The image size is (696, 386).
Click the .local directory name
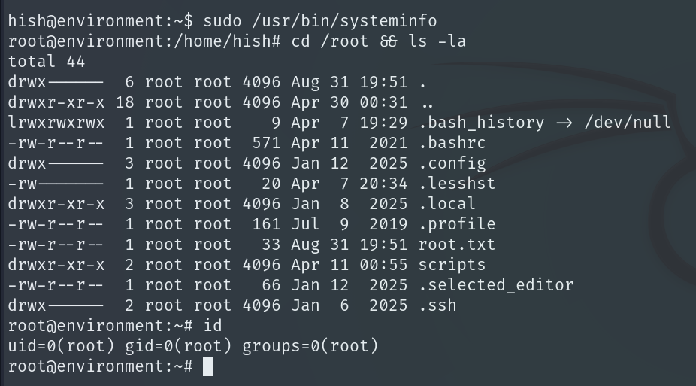[448, 204]
